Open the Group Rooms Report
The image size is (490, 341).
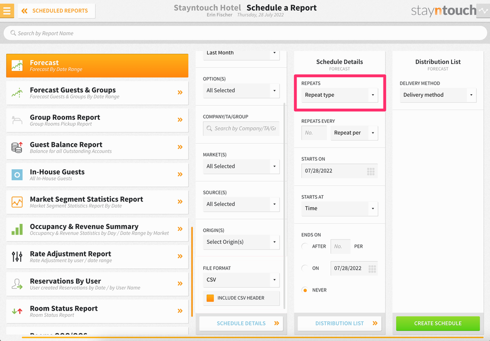point(97,120)
